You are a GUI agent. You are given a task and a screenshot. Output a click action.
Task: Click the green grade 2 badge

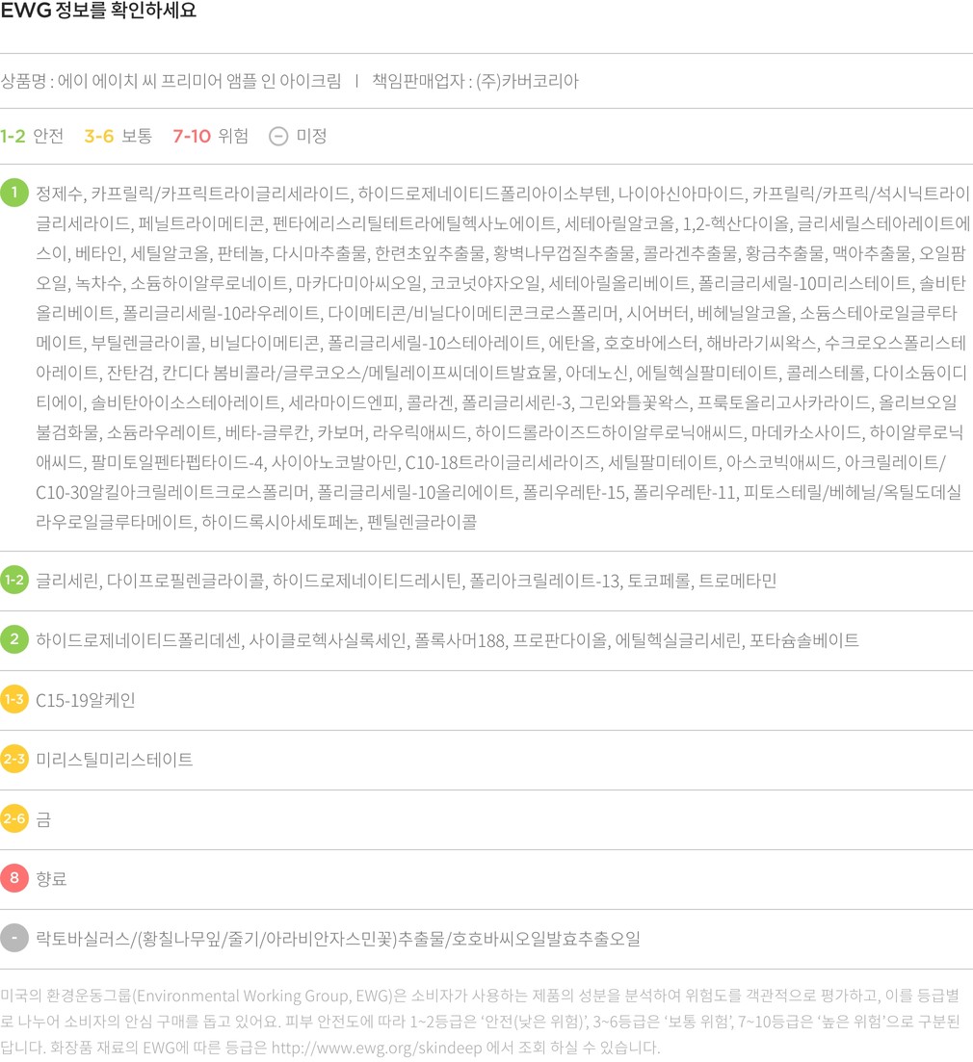coord(14,640)
